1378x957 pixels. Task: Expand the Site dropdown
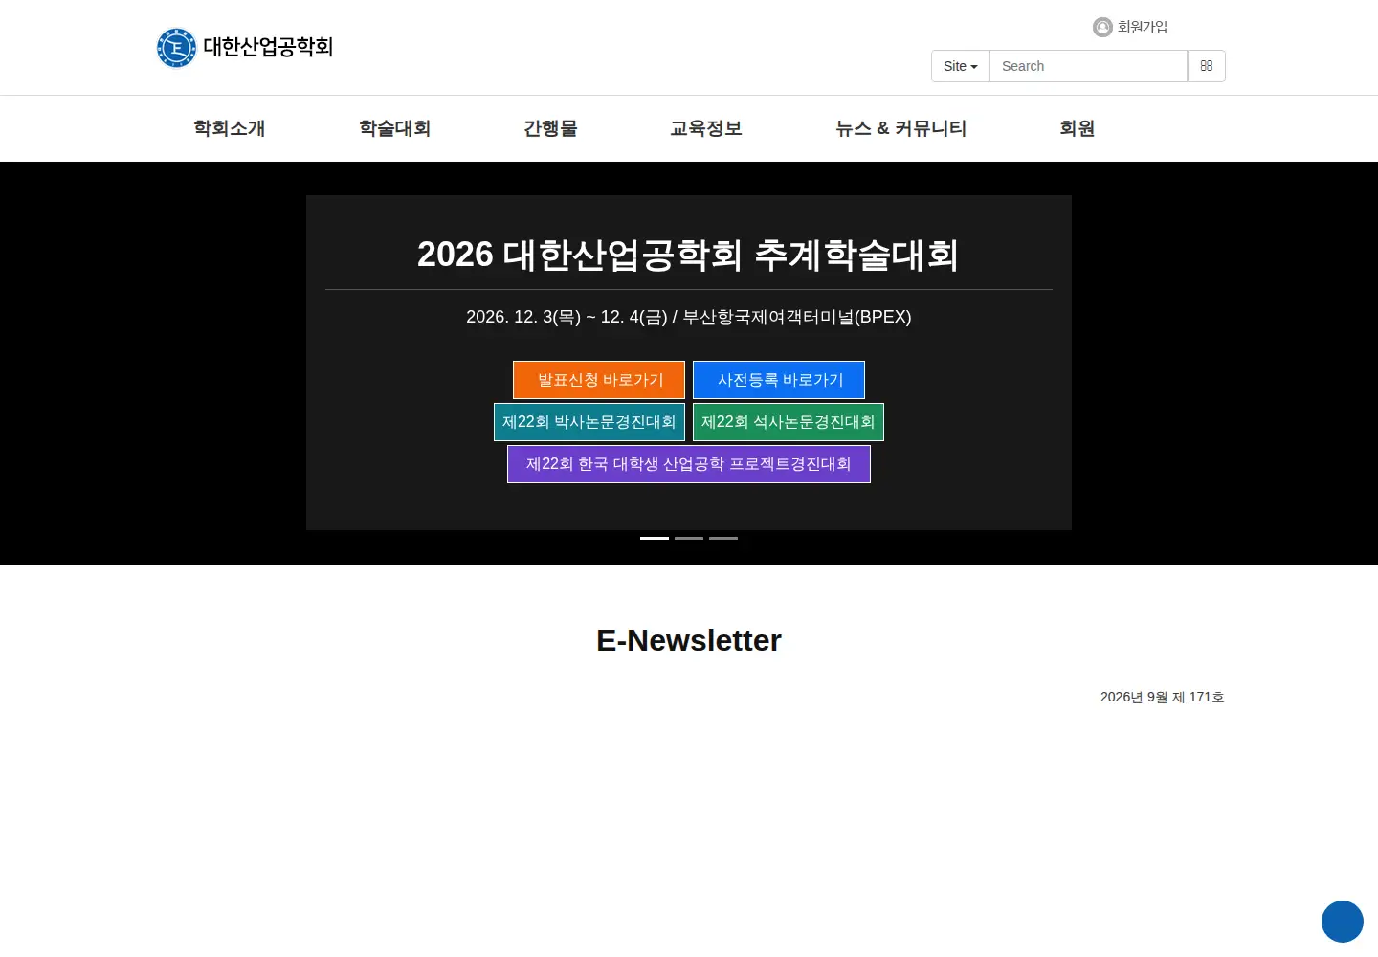point(961,66)
